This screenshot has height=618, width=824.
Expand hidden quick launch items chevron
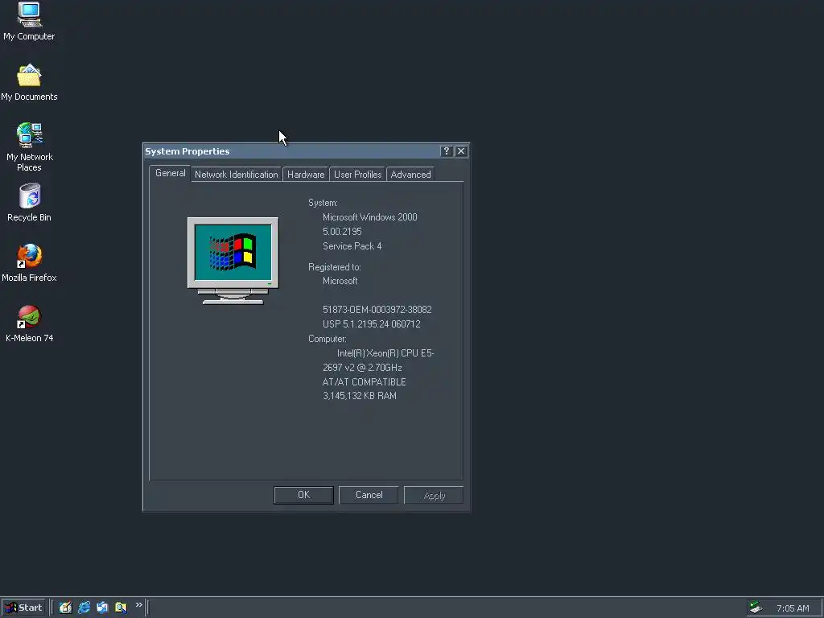138,605
